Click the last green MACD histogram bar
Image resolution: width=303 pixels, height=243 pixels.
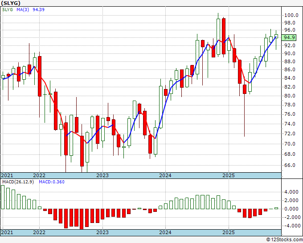tap(276, 208)
